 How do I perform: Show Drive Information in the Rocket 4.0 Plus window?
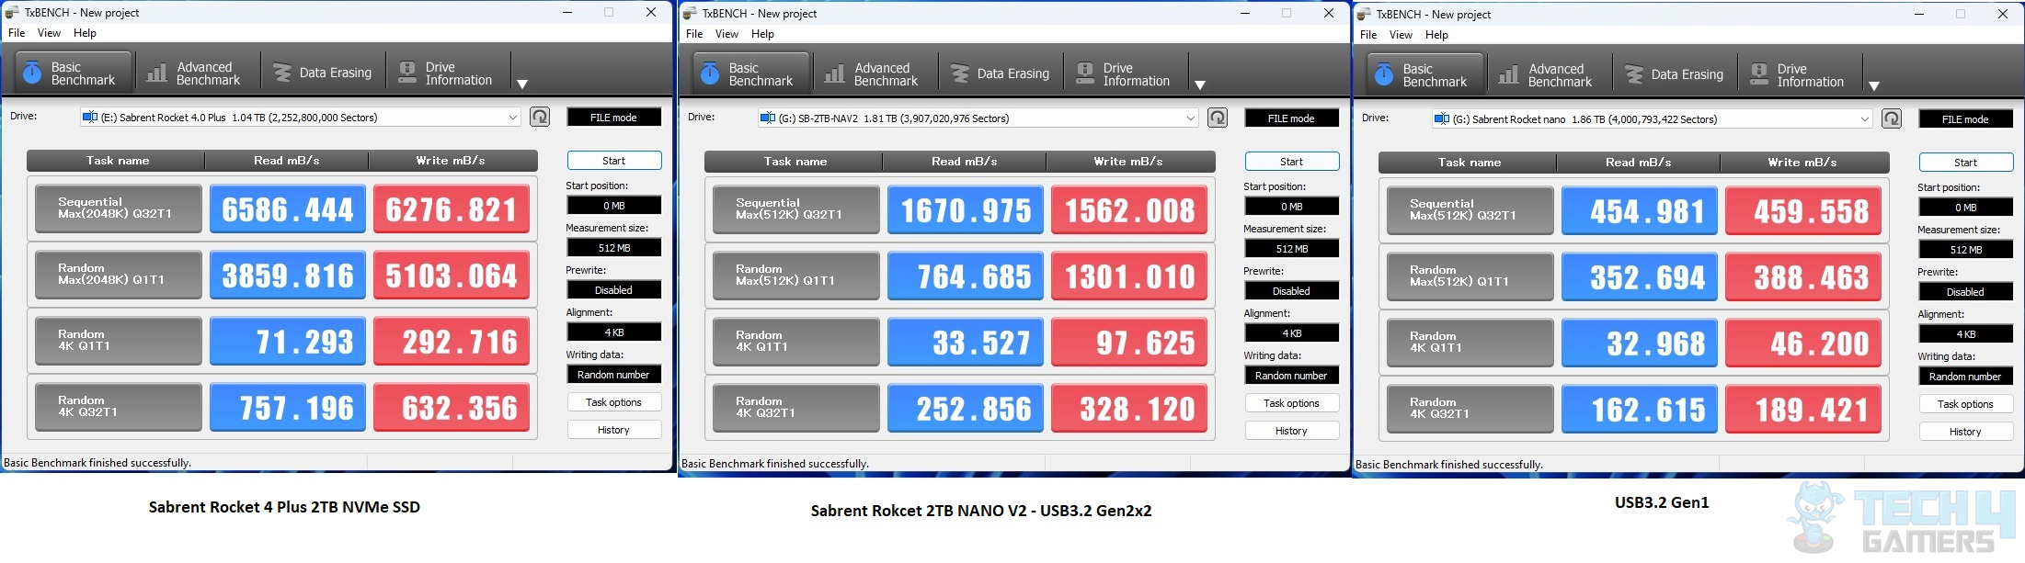click(446, 73)
